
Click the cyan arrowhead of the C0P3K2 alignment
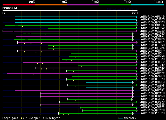click(133, 88)
